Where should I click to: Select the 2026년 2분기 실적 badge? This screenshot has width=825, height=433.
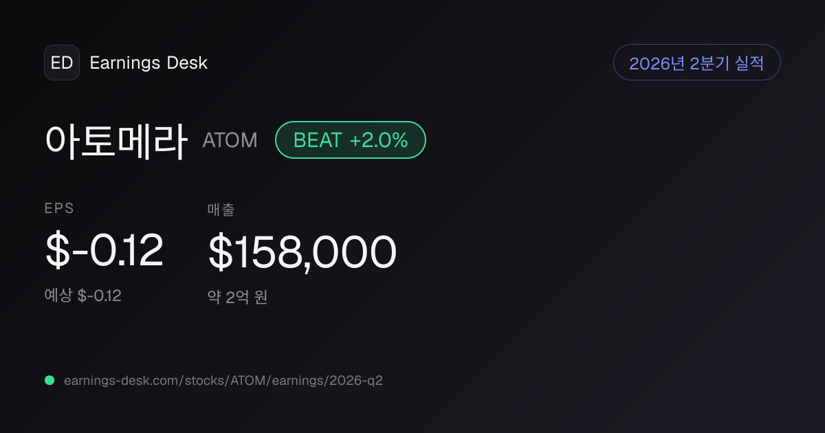coord(696,63)
